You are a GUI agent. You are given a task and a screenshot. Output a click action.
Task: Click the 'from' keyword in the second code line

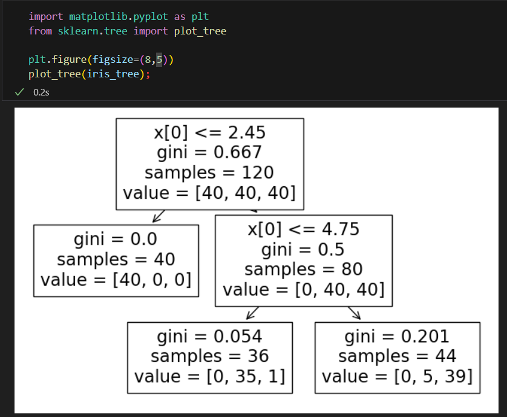click(41, 31)
